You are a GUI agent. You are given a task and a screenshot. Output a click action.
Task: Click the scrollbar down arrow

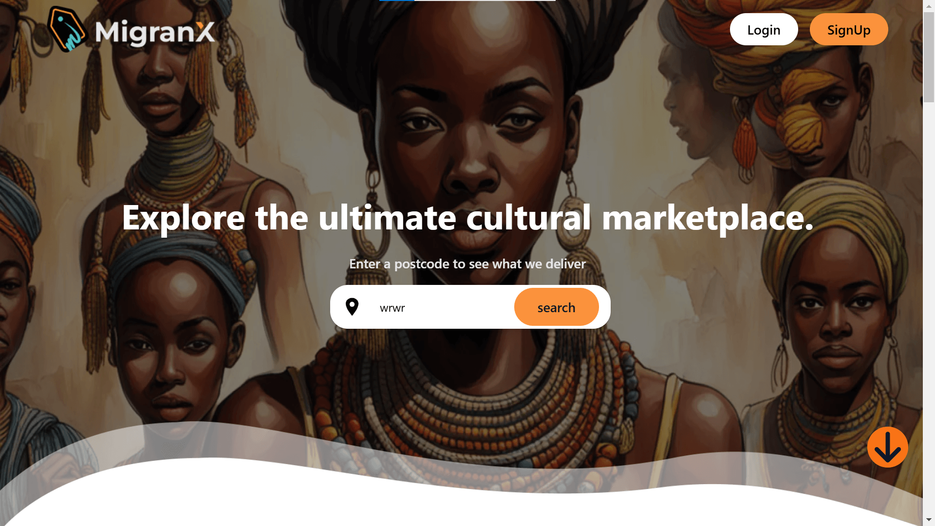click(929, 520)
